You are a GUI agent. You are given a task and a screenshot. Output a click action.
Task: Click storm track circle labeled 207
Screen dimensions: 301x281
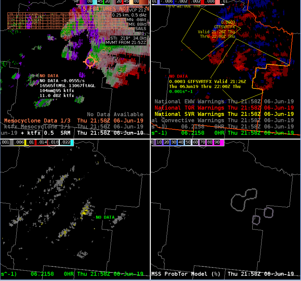pos(121,73)
